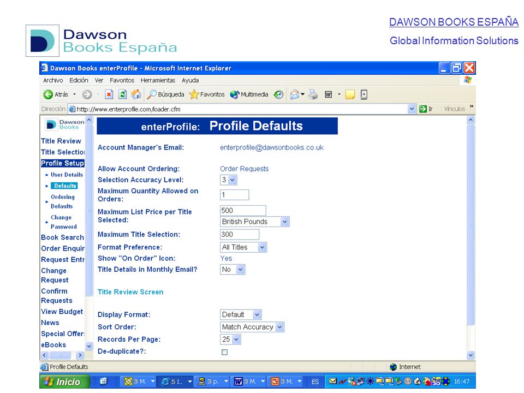Click the News sidebar link

pyautogui.click(x=50, y=323)
